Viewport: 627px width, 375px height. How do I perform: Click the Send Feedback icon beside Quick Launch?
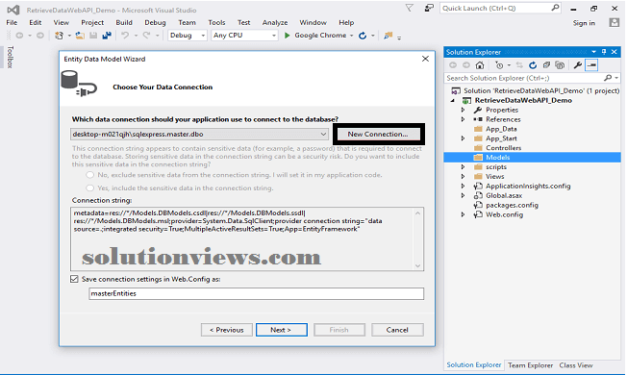coord(429,8)
